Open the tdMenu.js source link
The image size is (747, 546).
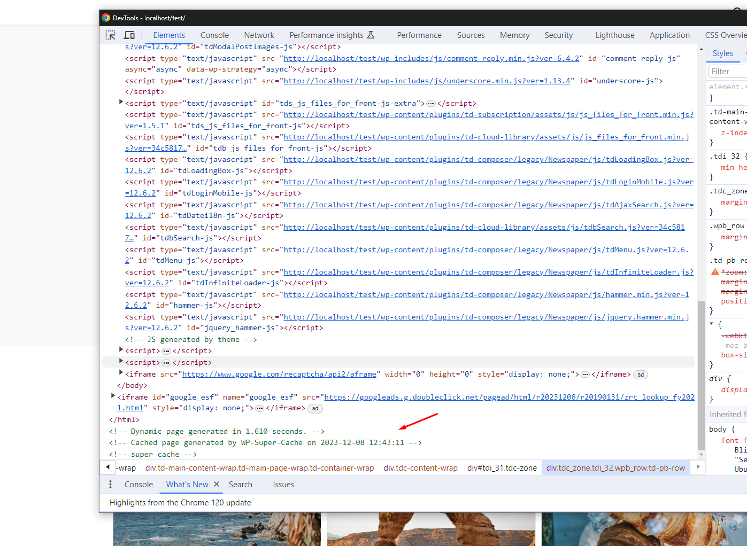[407, 255]
